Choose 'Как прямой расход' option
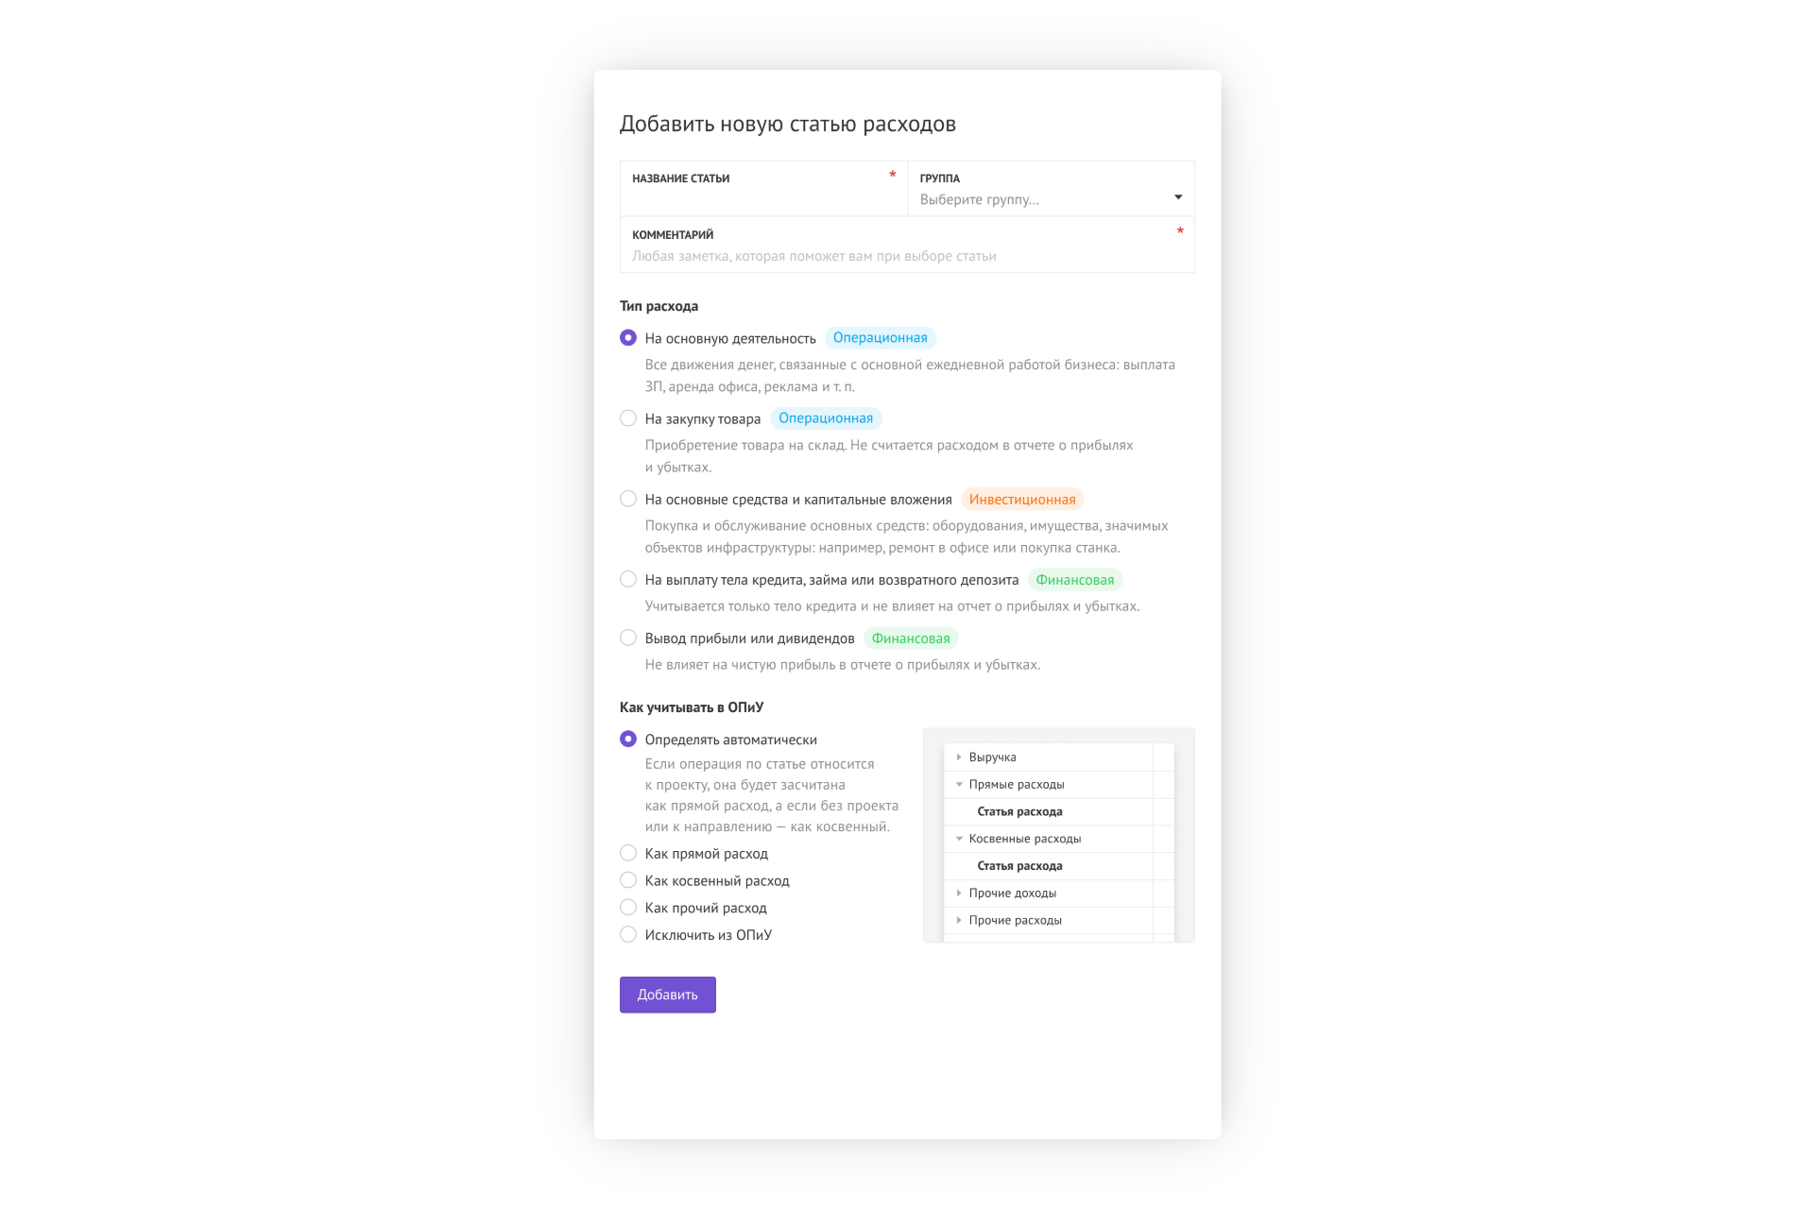This screenshot has height=1209, width=1814. pyautogui.click(x=628, y=853)
